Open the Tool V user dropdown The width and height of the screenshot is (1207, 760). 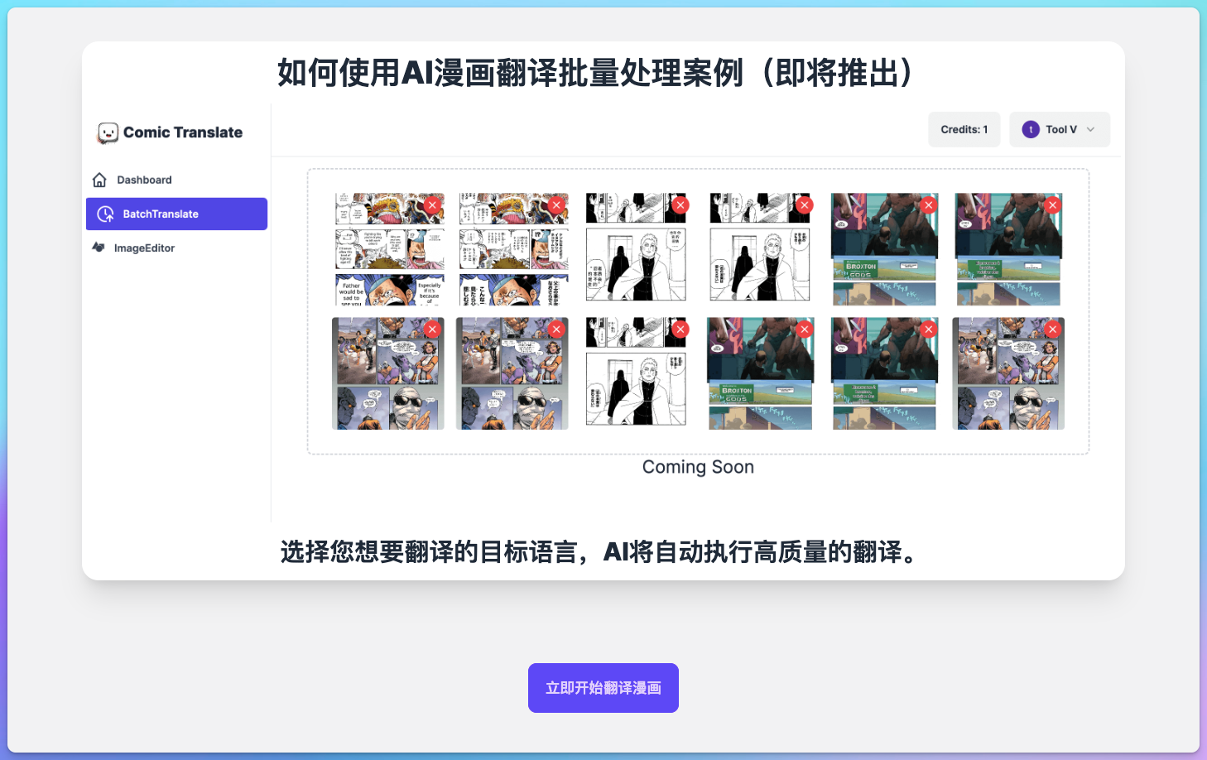[x=1060, y=129]
